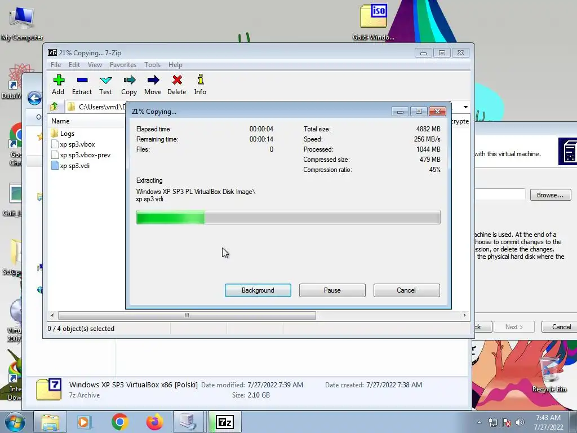577x433 pixels.
Task: Switch to Virtual PC taskbar item
Action: (x=188, y=422)
